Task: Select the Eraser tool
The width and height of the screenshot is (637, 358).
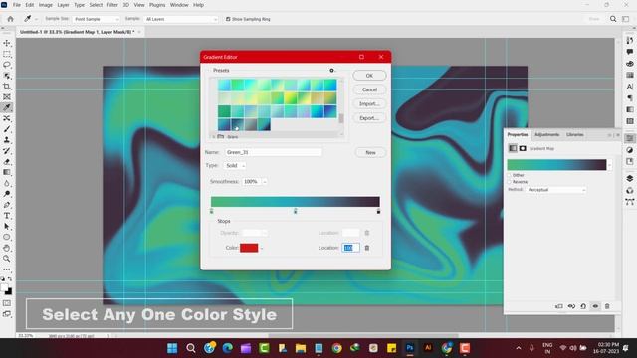Action: [x=7, y=161]
